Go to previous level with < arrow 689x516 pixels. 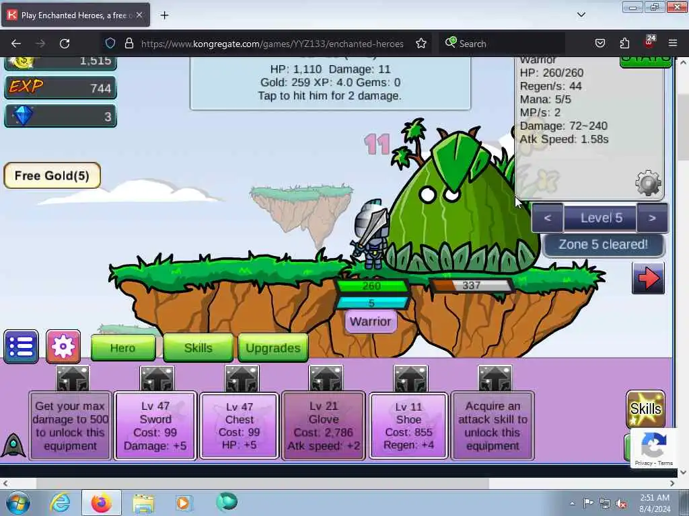click(547, 218)
